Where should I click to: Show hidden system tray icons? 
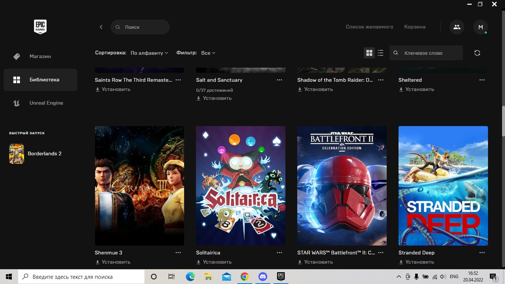coord(399,277)
